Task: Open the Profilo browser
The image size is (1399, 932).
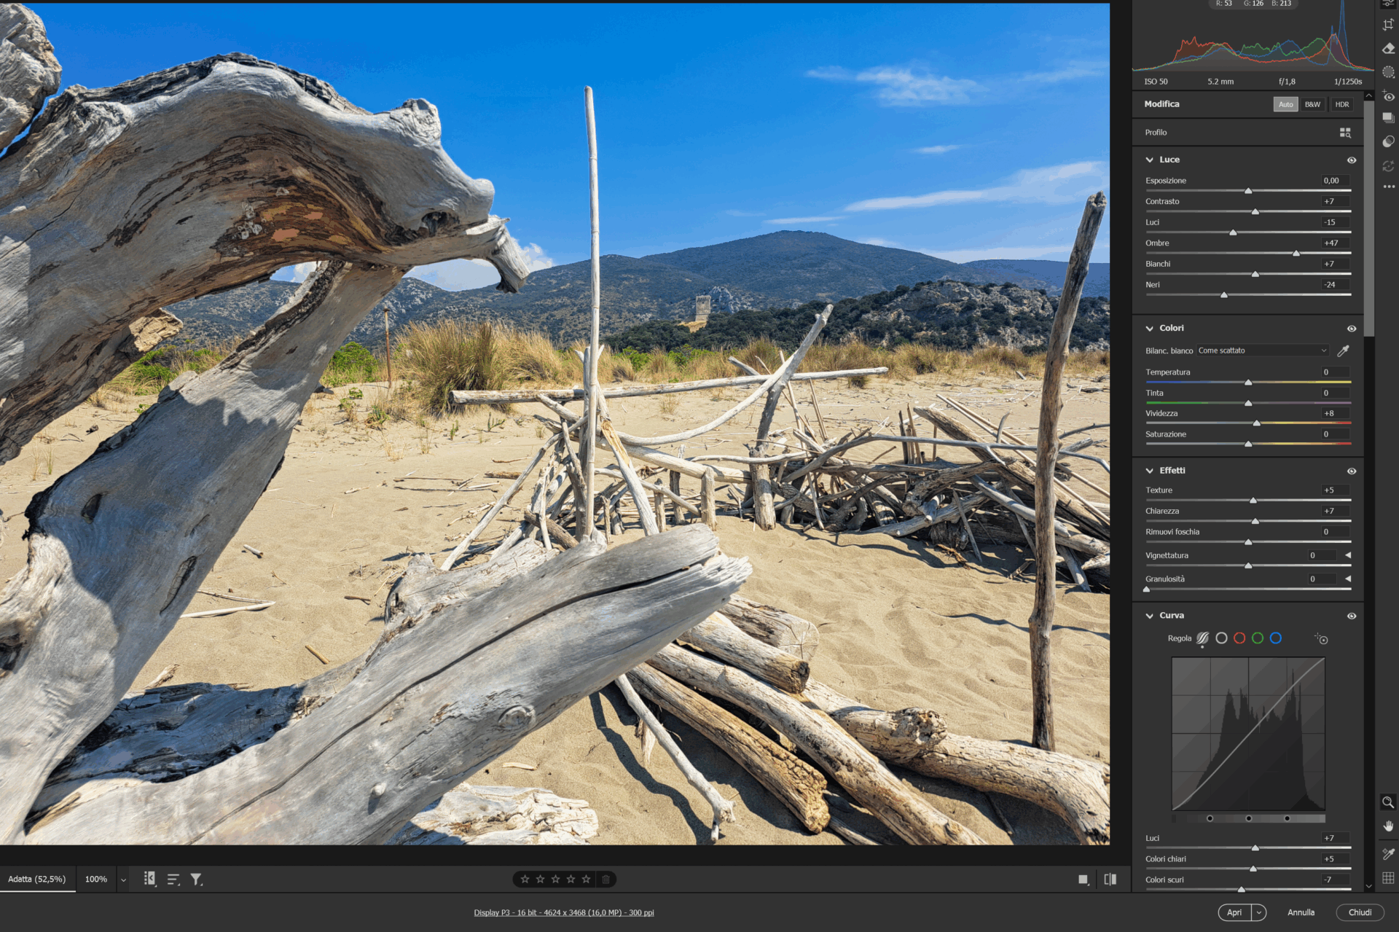Action: pos(1345,133)
